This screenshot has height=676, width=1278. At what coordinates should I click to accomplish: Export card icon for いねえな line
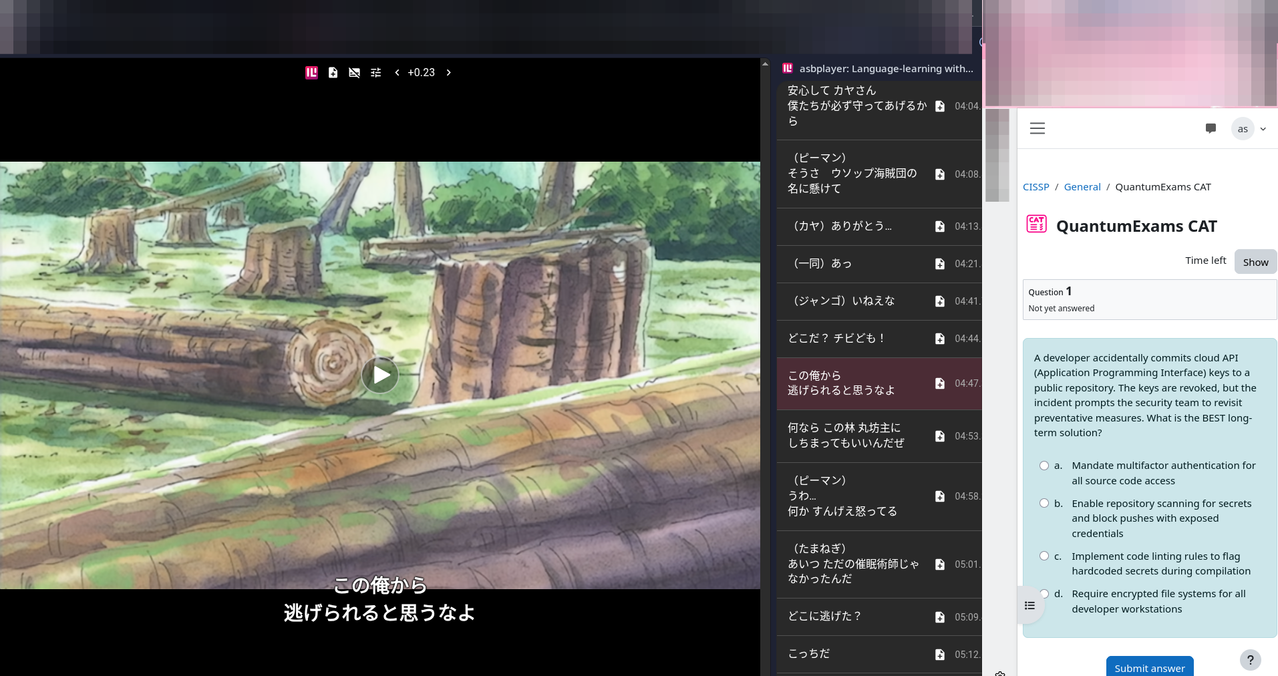940,301
